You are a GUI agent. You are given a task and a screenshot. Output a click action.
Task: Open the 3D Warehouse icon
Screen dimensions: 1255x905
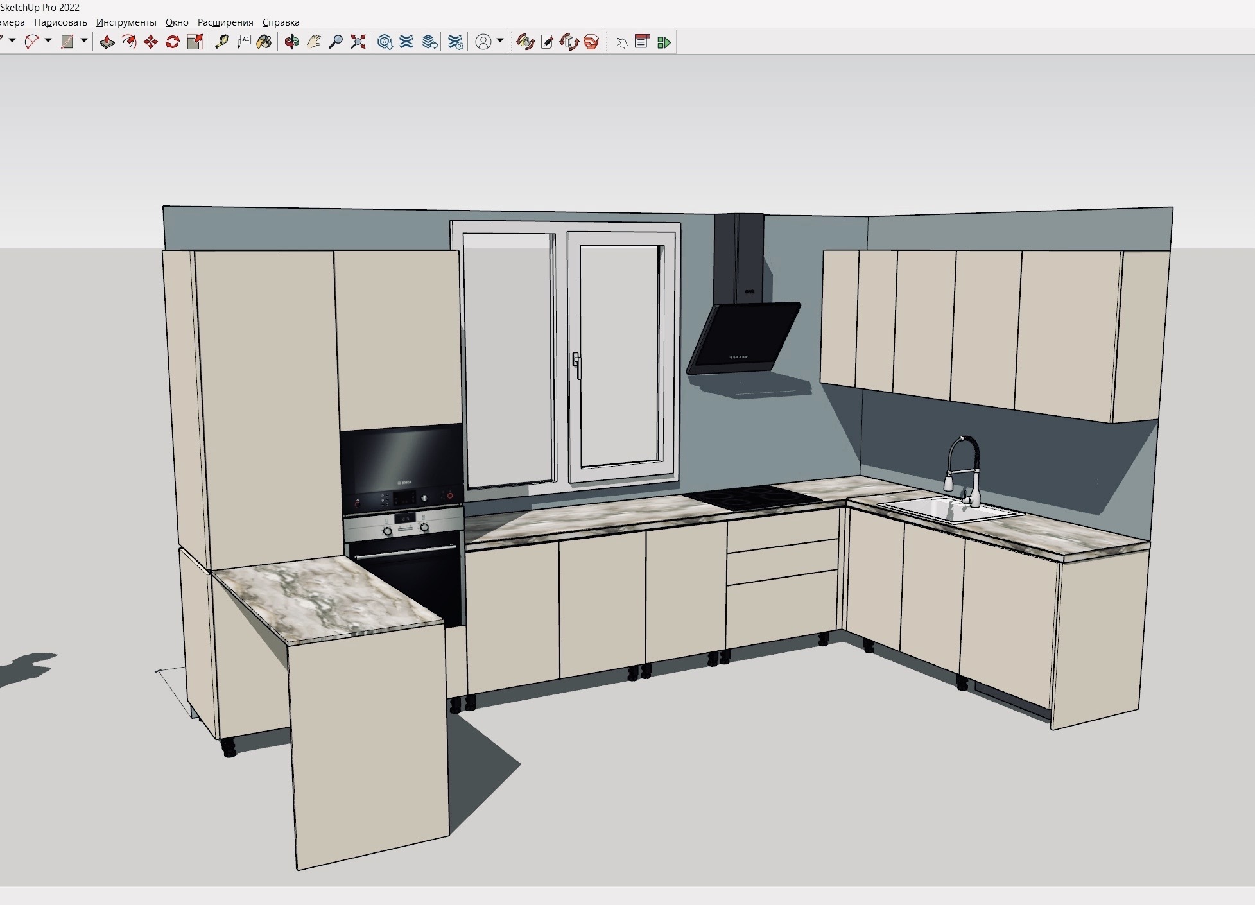pyautogui.click(x=385, y=42)
